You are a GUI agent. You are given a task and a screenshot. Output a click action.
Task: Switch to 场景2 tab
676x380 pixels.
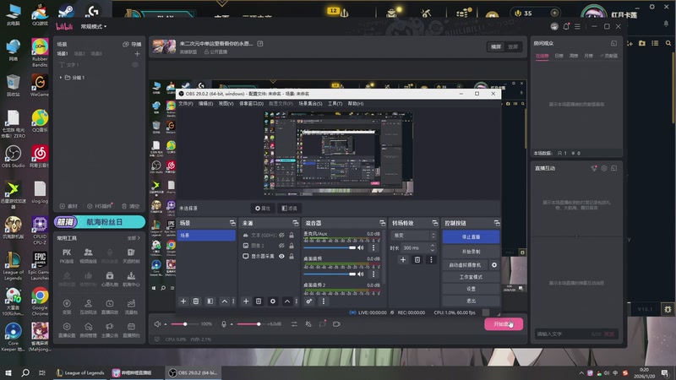click(x=79, y=54)
